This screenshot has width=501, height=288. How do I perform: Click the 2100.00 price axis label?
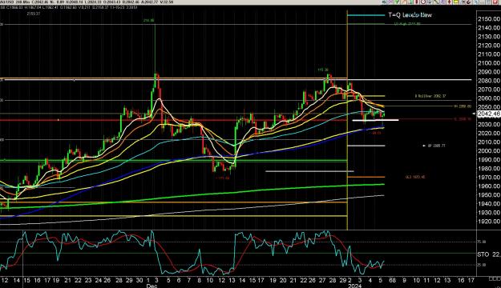pyautogui.click(x=489, y=63)
